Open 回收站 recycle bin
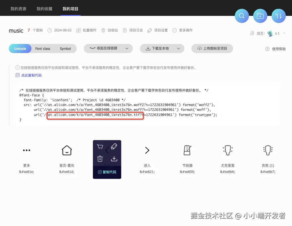Image resolution: width=292 pixels, height=226 pixels. pyautogui.click(x=113, y=30)
